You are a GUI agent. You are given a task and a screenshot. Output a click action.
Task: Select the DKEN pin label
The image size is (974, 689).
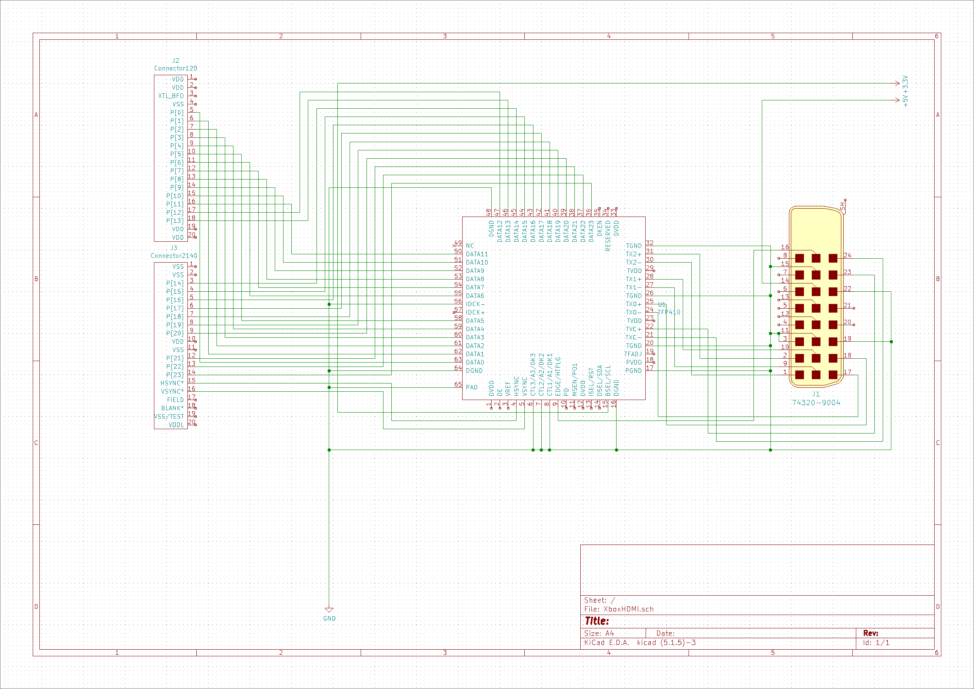pos(600,228)
